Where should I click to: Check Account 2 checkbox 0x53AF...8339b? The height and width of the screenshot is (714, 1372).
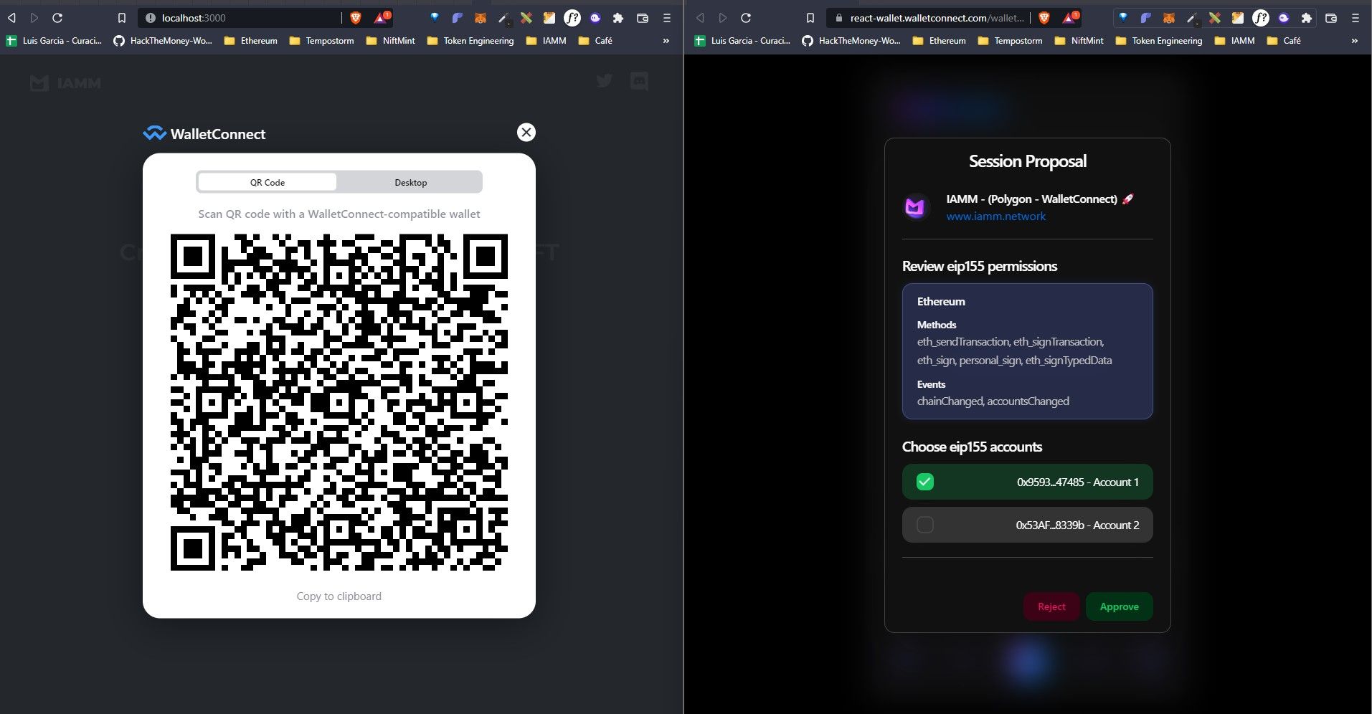click(x=925, y=525)
